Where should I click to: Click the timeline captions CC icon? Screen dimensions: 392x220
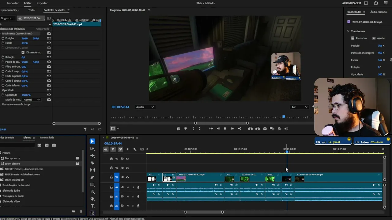pos(142,149)
